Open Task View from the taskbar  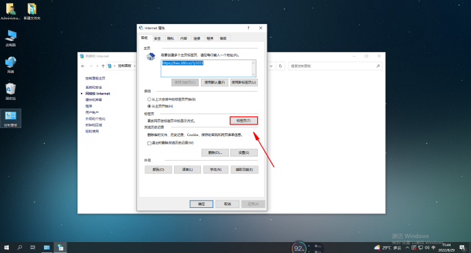click(x=33, y=248)
